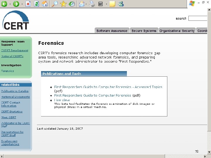Click the Windows flag logo

click(x=192, y=3)
